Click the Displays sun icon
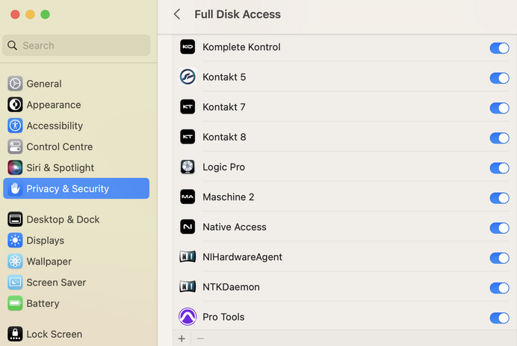The height and width of the screenshot is (346, 517). 15,241
